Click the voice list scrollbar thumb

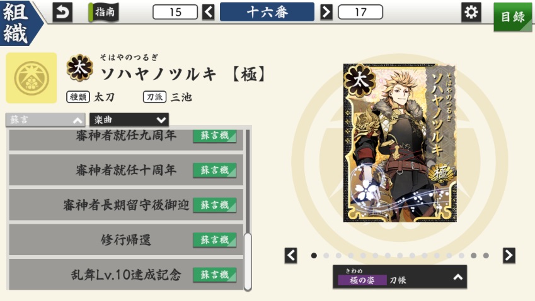coord(248,261)
